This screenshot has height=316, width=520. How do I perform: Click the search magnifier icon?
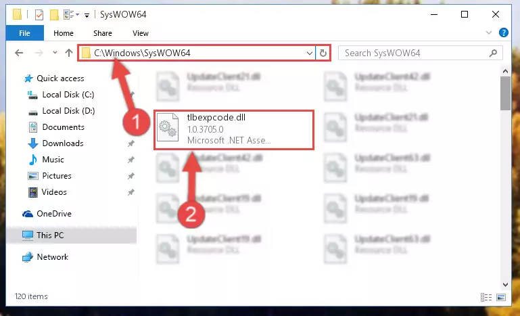click(493, 53)
